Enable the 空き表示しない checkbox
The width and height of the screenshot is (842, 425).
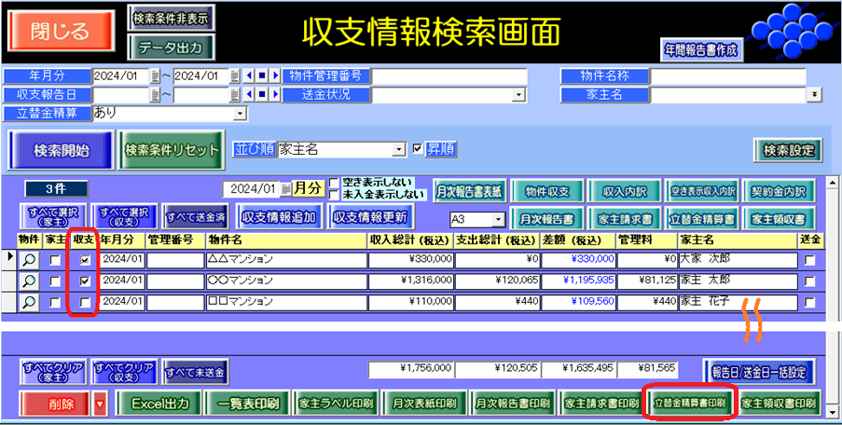(x=335, y=182)
